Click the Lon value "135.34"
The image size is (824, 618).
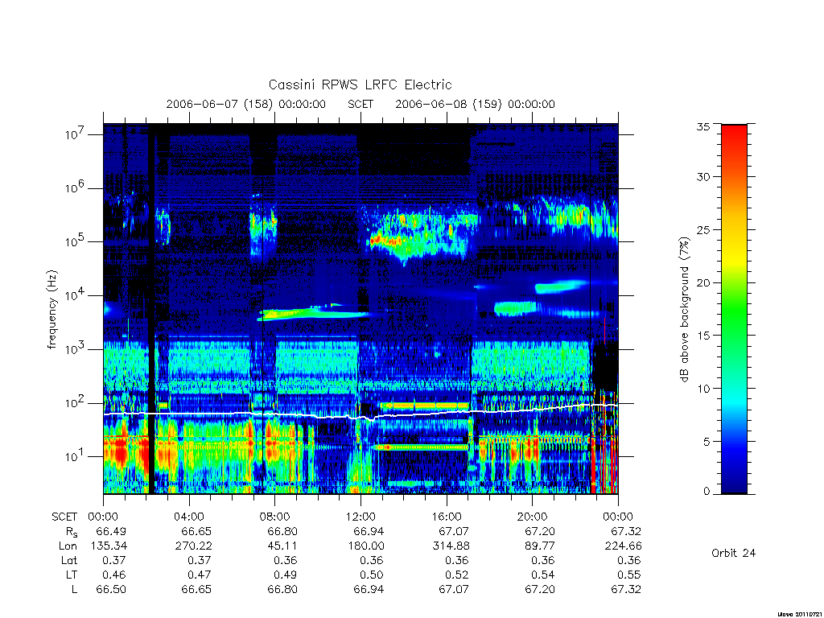109,546
